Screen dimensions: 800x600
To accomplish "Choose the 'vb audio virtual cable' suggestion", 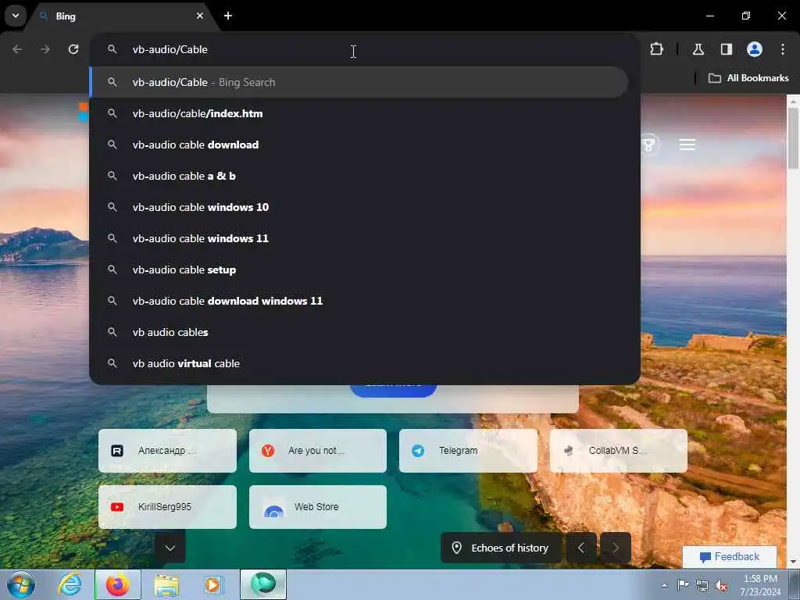I will point(359,363).
